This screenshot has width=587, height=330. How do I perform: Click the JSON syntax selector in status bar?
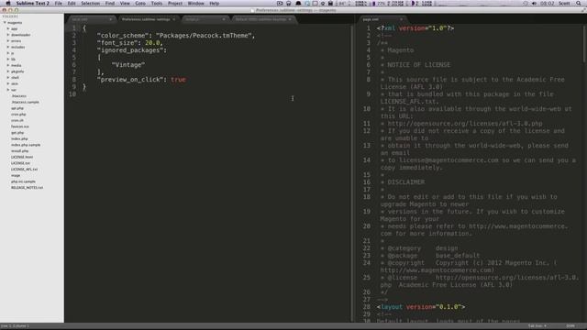click(x=570, y=326)
